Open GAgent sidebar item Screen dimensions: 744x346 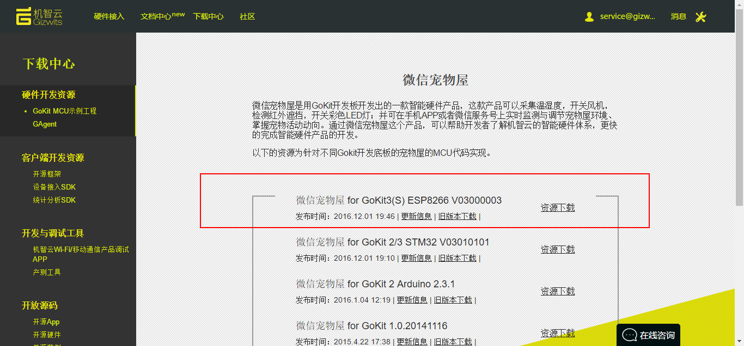(x=44, y=124)
